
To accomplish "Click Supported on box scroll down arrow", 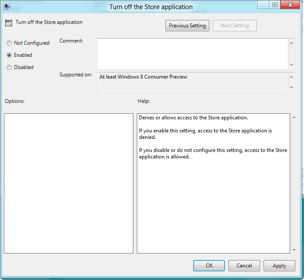I will [x=291, y=87].
